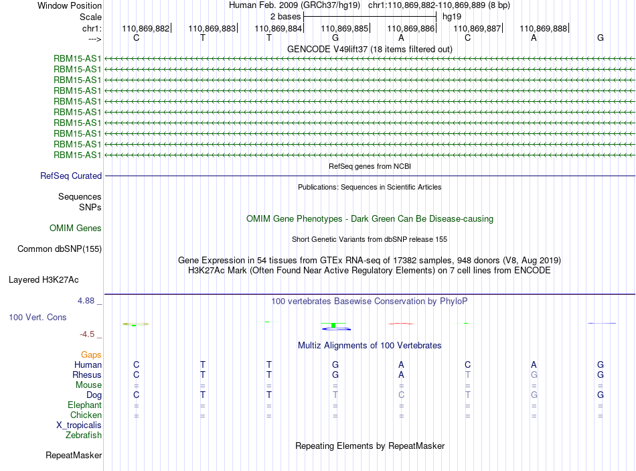Viewport: 636px width, 471px height.
Task: Click the Scale track label
Action: click(x=90, y=17)
